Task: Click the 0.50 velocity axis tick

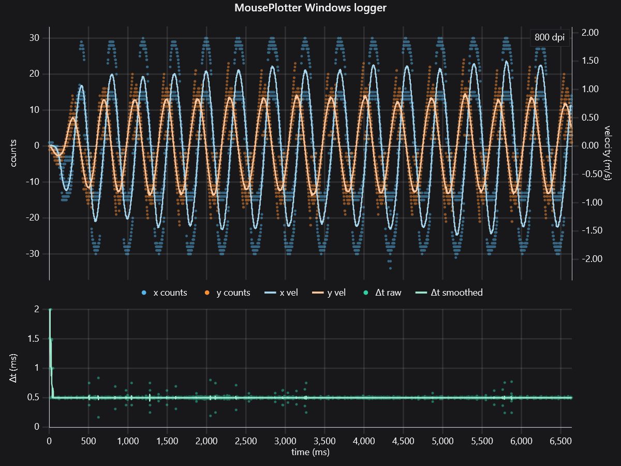Action: (x=590, y=118)
